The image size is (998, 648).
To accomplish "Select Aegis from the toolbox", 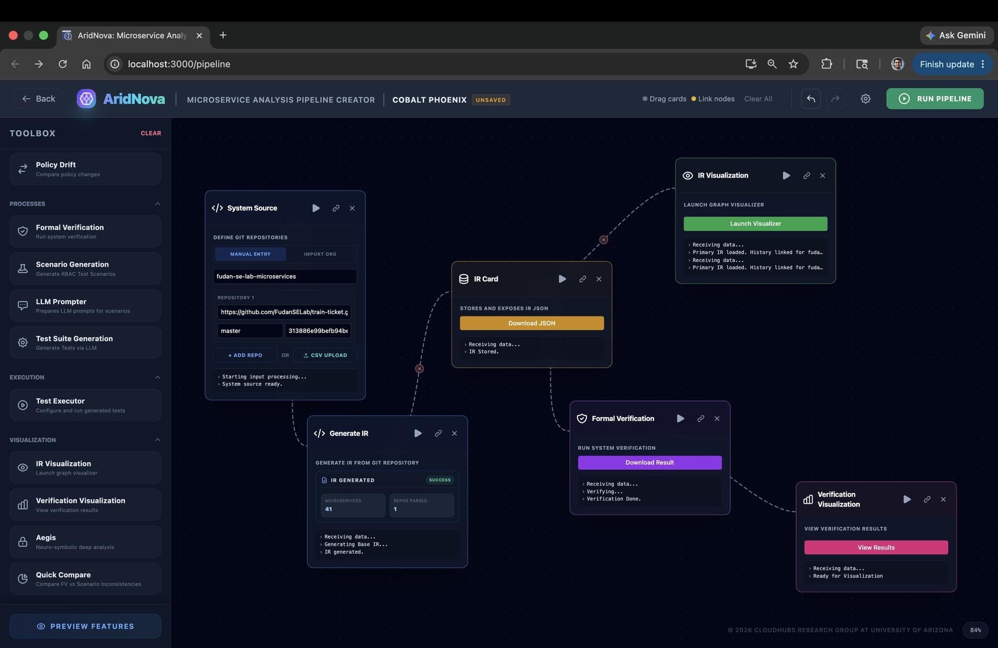I will [x=85, y=542].
